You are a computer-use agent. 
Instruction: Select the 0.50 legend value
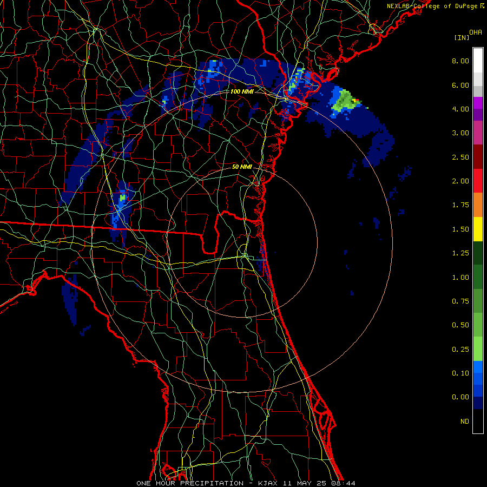460,325
